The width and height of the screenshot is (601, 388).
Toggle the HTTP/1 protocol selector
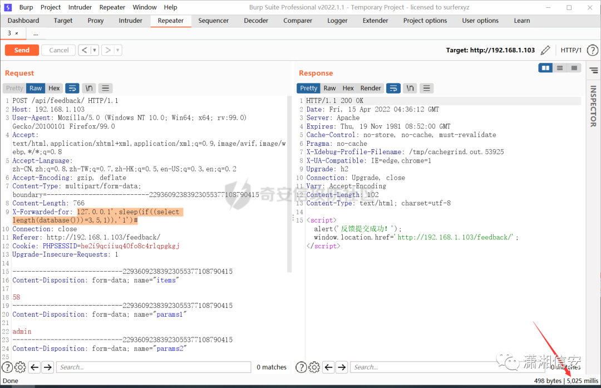[x=571, y=50]
